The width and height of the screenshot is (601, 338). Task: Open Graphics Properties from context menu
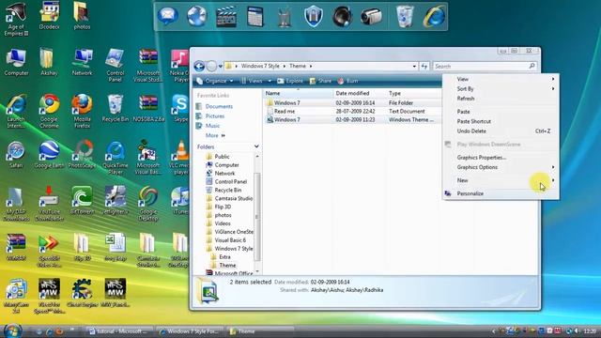(501, 157)
